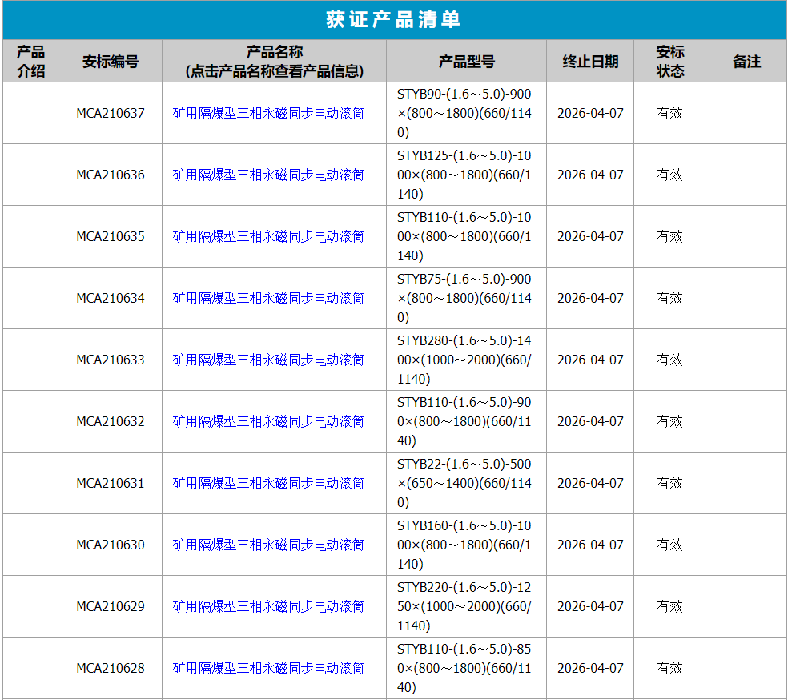Screen dimensions: 788x700
Task: Open product link in row MCA210637
Action: 268,113
